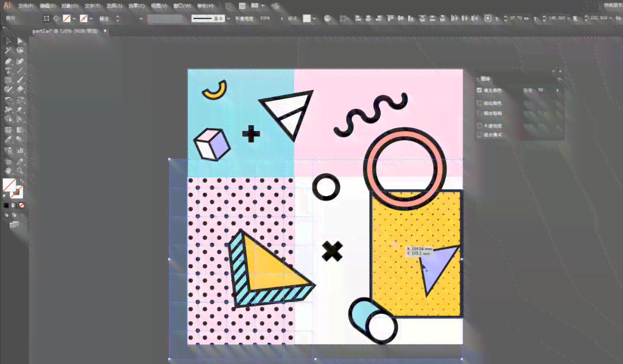Open the Type menu
Viewport: 623px width, 364px height.
(x=92, y=6)
